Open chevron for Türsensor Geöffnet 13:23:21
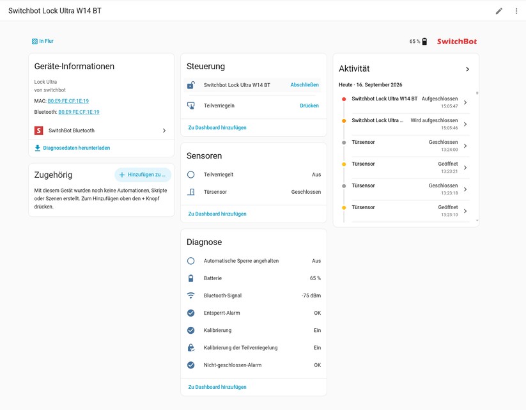 coord(465,168)
